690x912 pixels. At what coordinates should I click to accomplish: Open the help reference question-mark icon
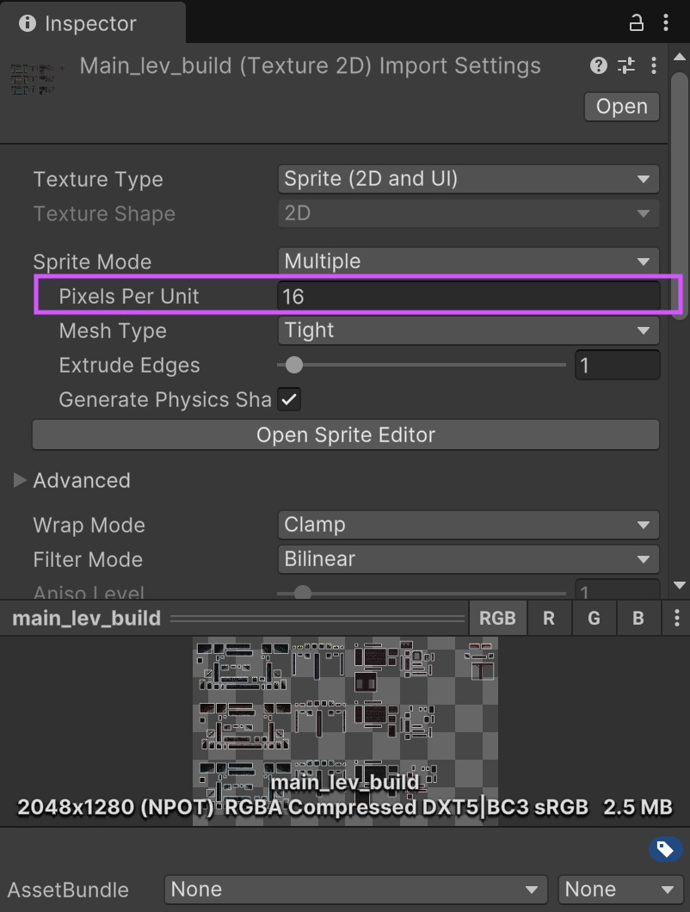pyautogui.click(x=598, y=65)
